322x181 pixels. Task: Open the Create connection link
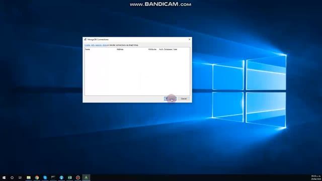[x=87, y=45]
